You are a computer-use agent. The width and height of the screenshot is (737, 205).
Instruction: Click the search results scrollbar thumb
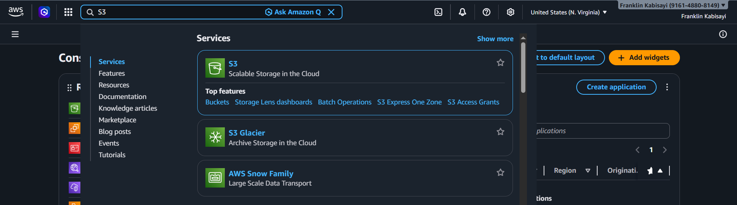[523, 68]
